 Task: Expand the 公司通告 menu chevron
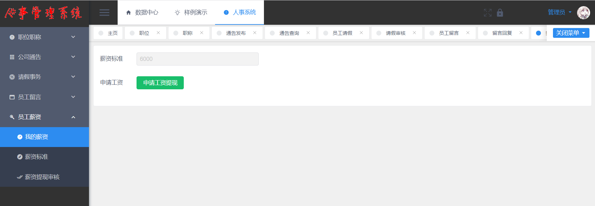[73, 57]
